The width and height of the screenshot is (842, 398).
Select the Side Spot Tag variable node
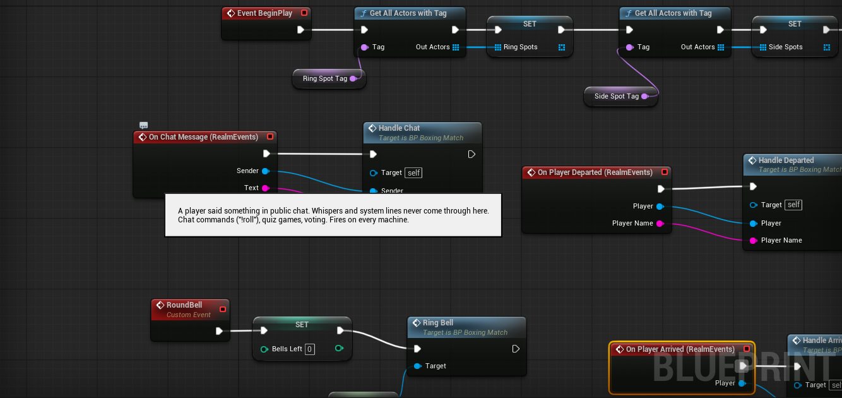(622, 97)
